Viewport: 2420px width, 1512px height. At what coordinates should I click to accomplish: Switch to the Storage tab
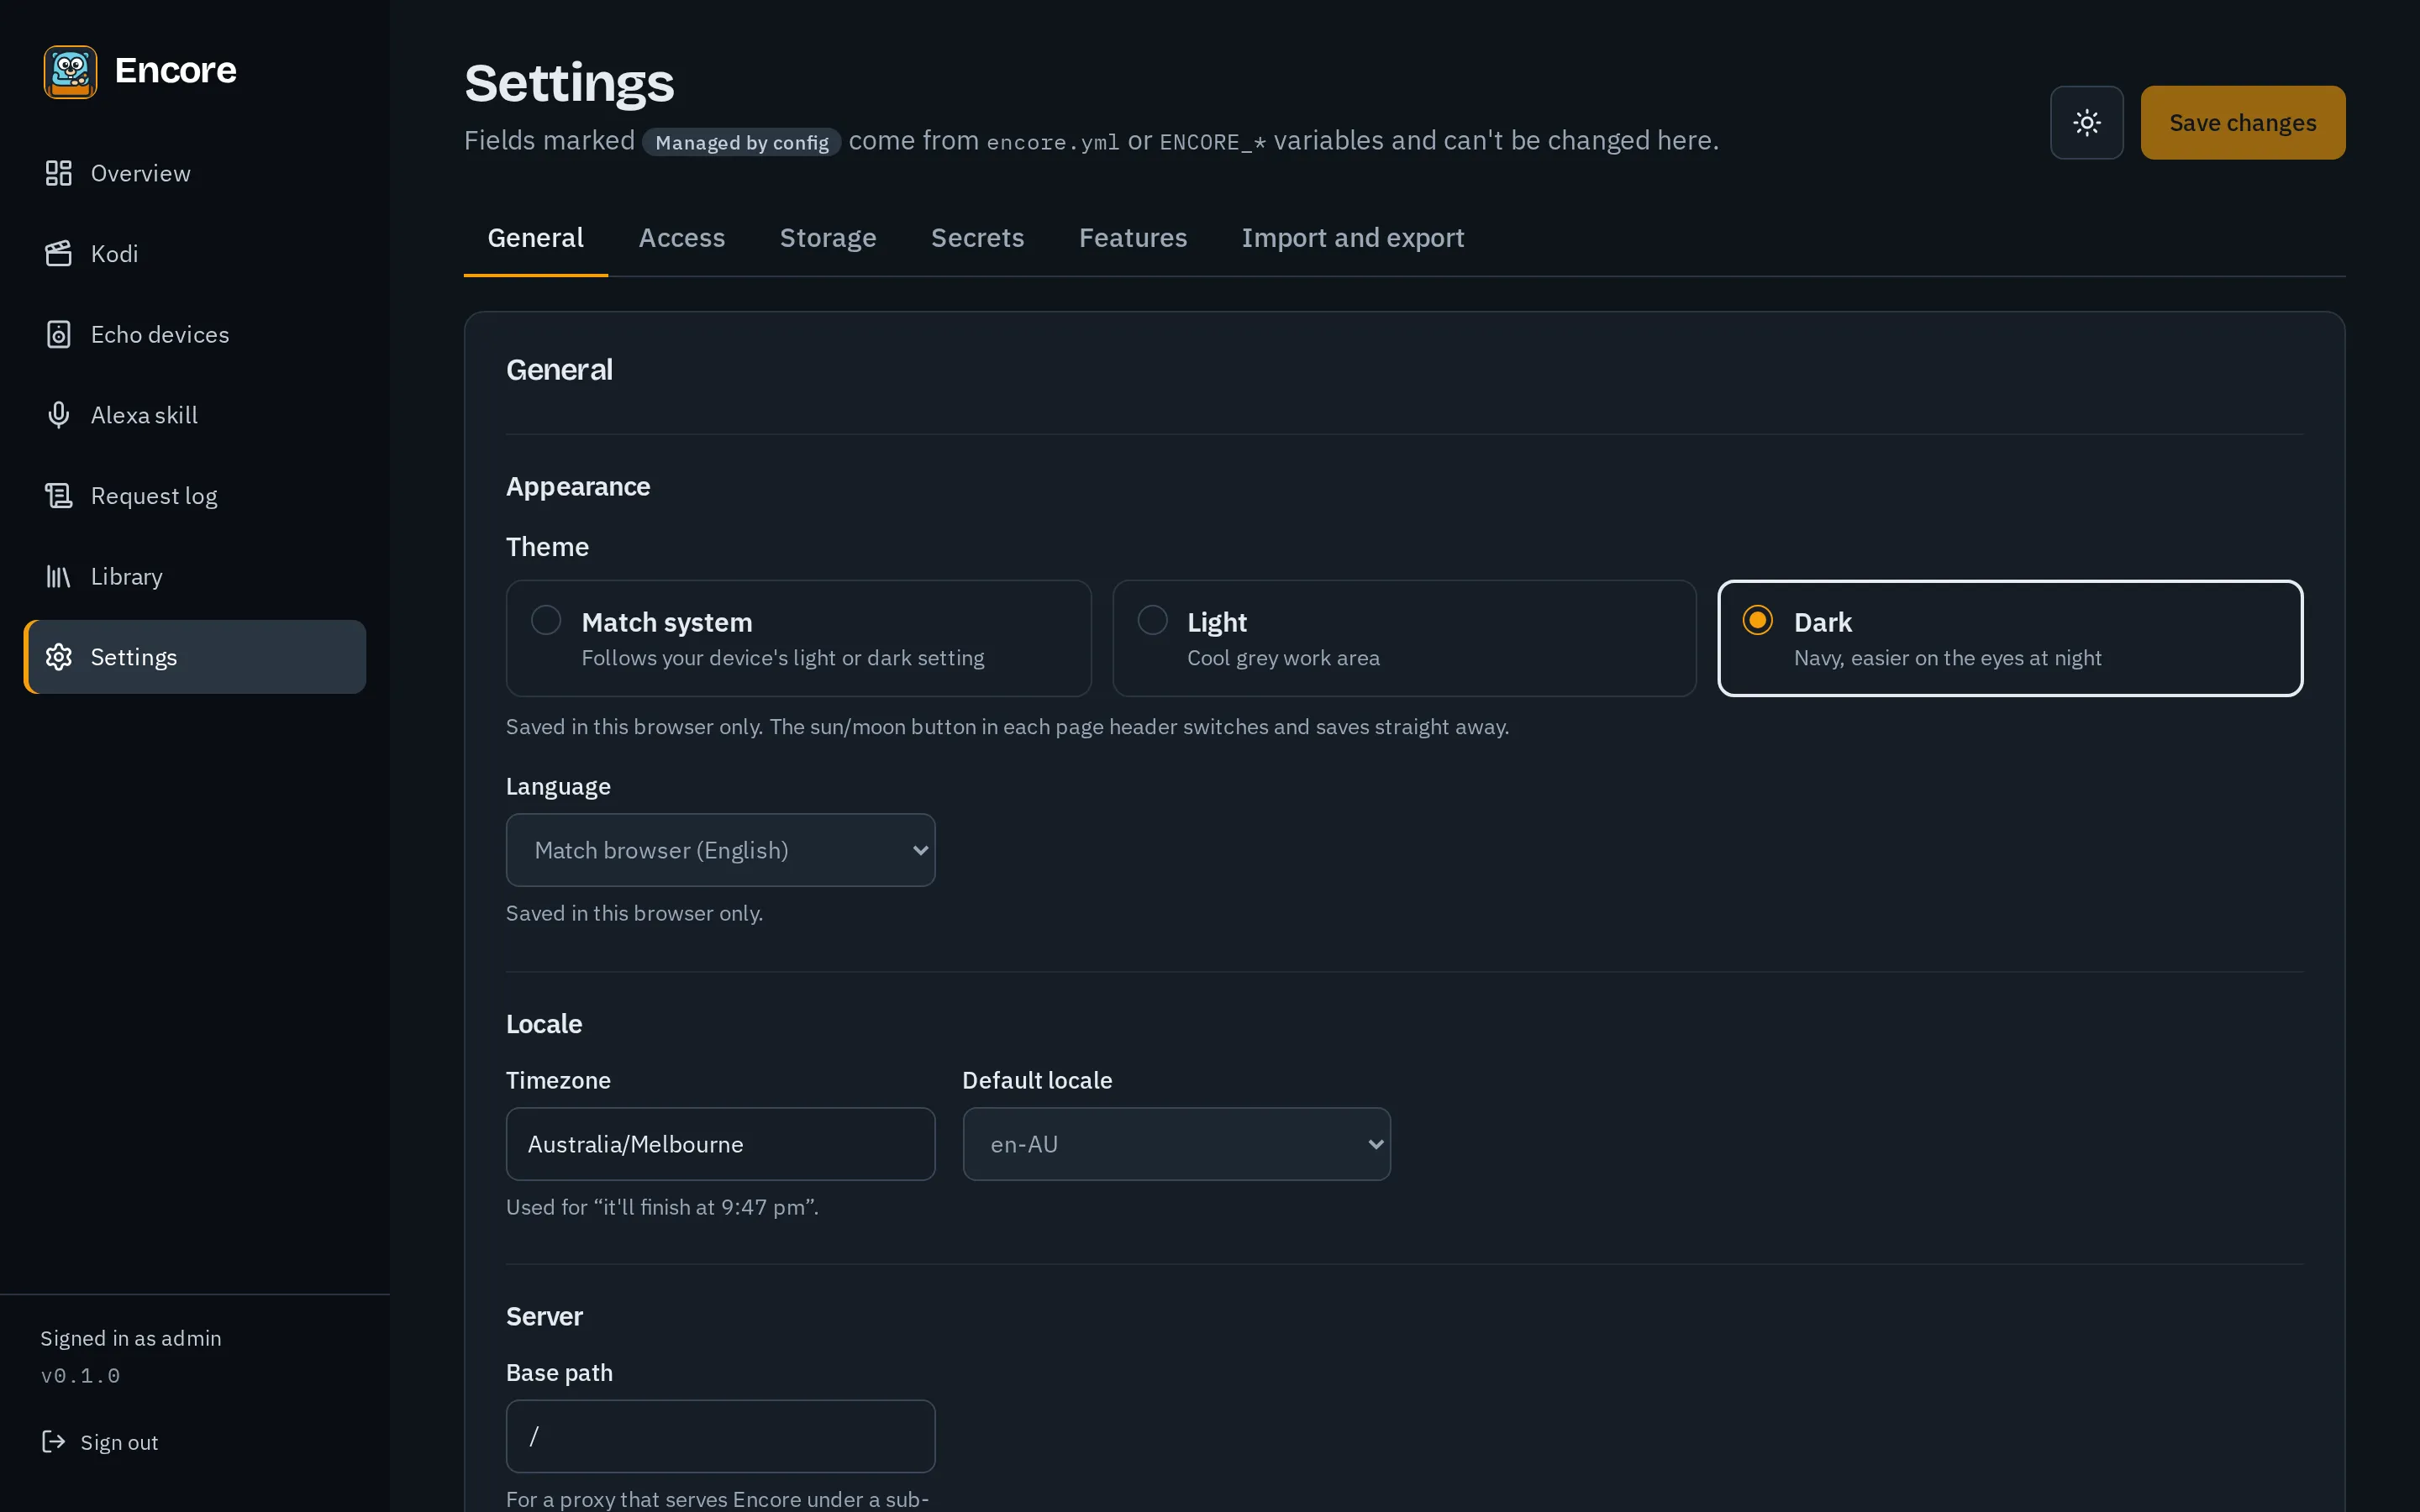click(x=828, y=238)
